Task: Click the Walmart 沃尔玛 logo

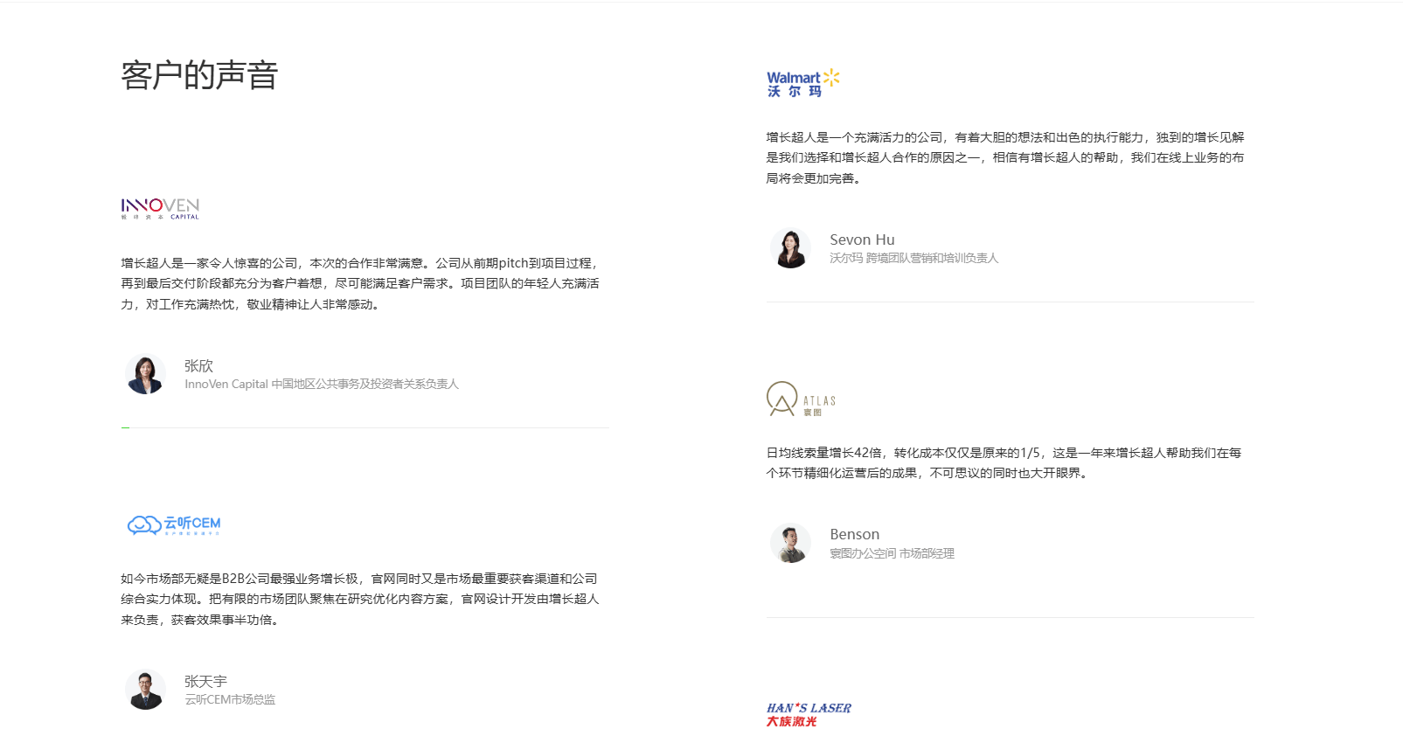Action: [x=802, y=83]
